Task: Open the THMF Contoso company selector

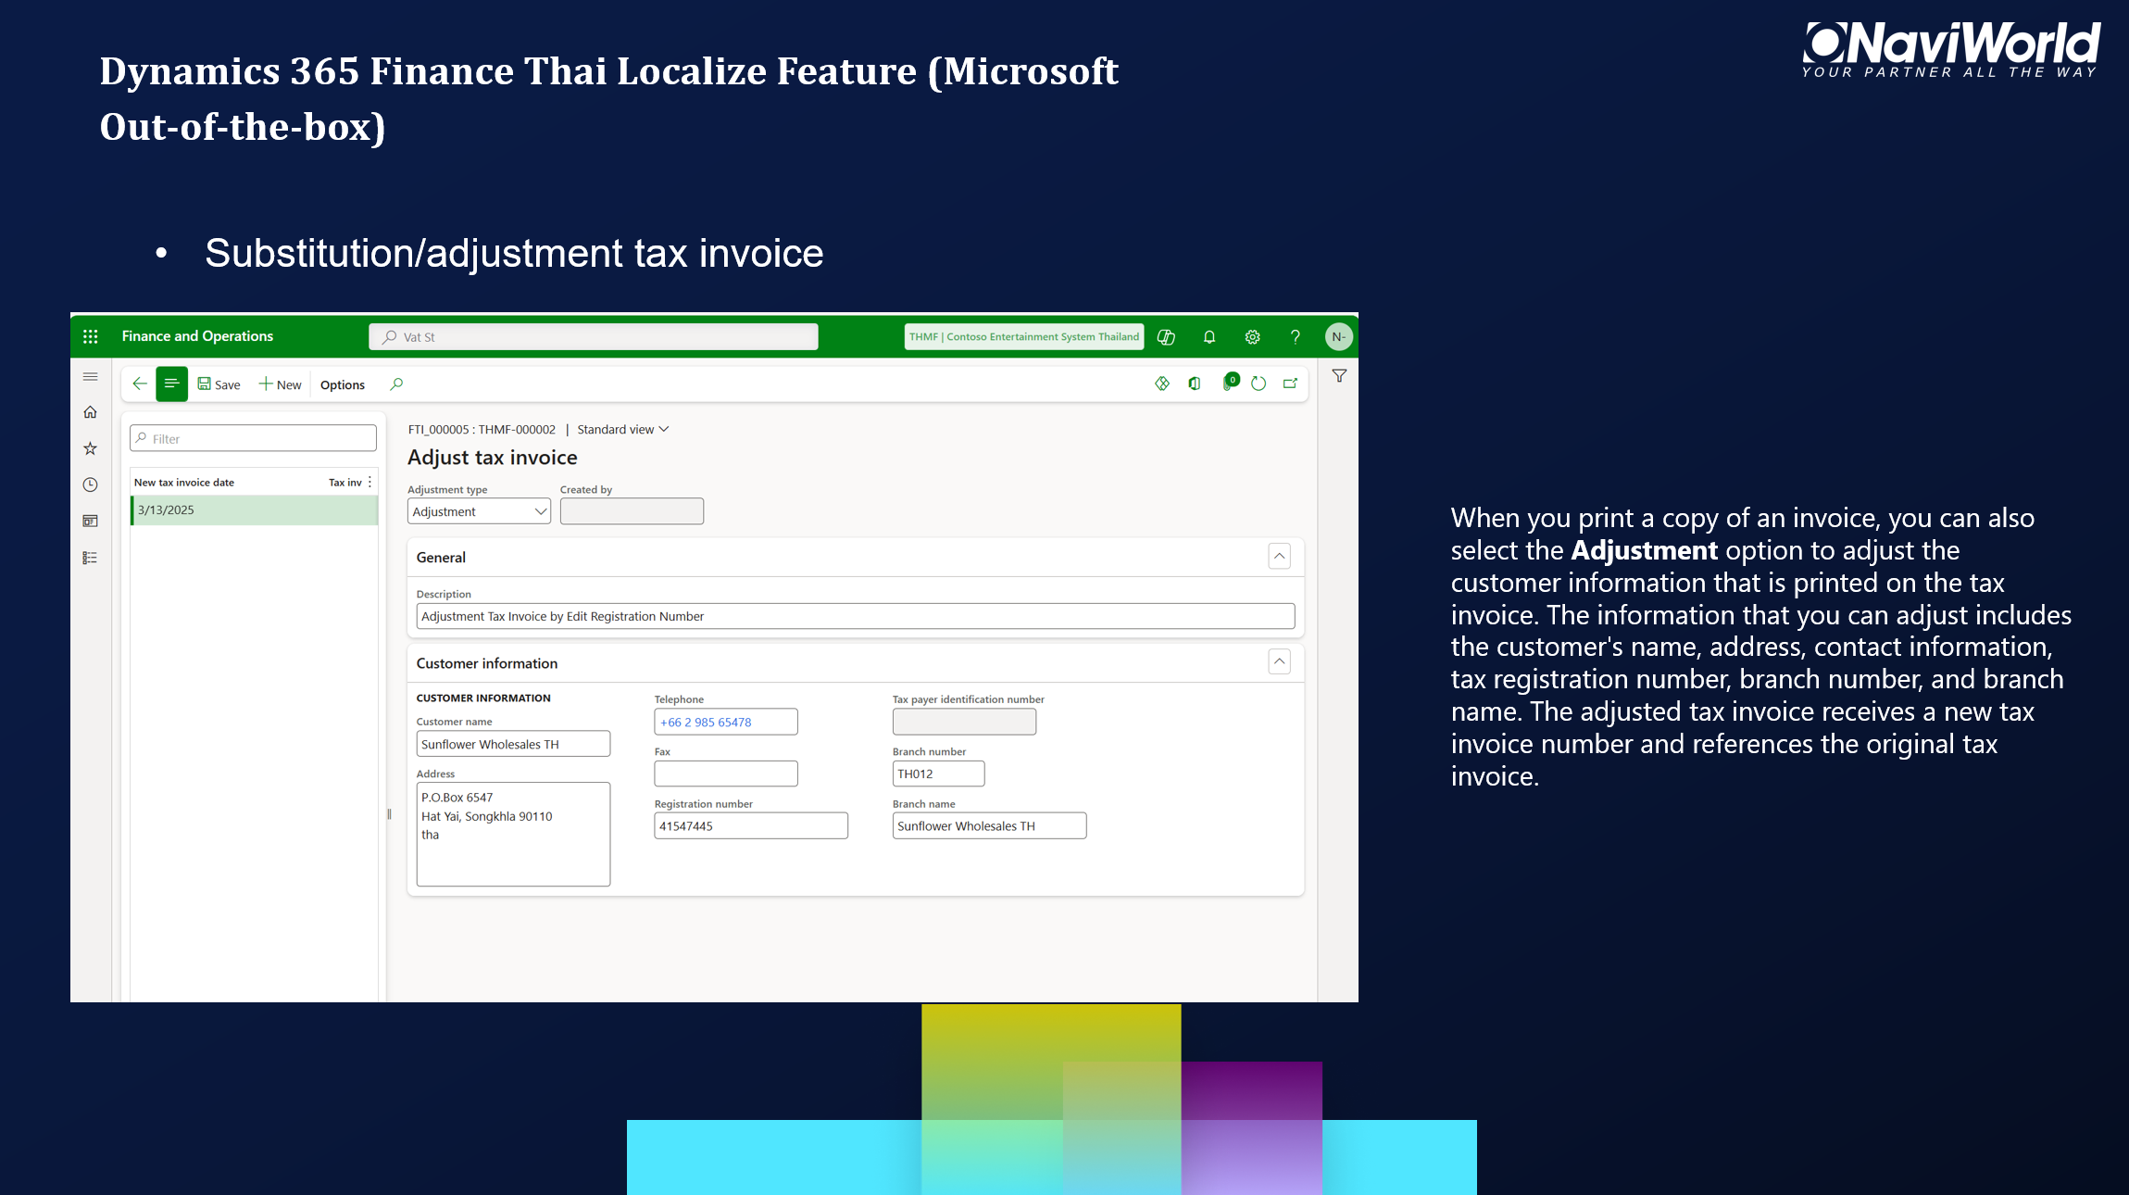Action: [1023, 337]
